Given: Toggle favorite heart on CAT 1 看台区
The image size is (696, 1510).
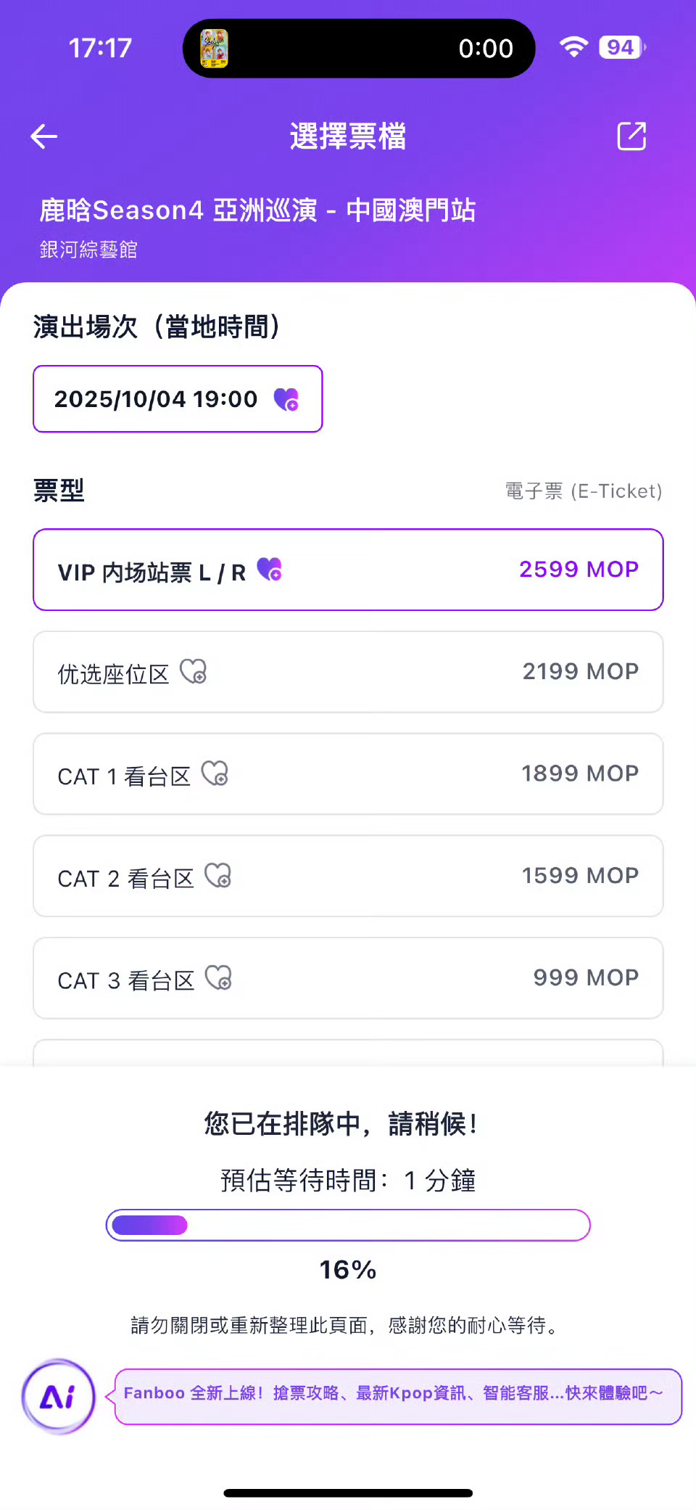Looking at the screenshot, I should [215, 774].
